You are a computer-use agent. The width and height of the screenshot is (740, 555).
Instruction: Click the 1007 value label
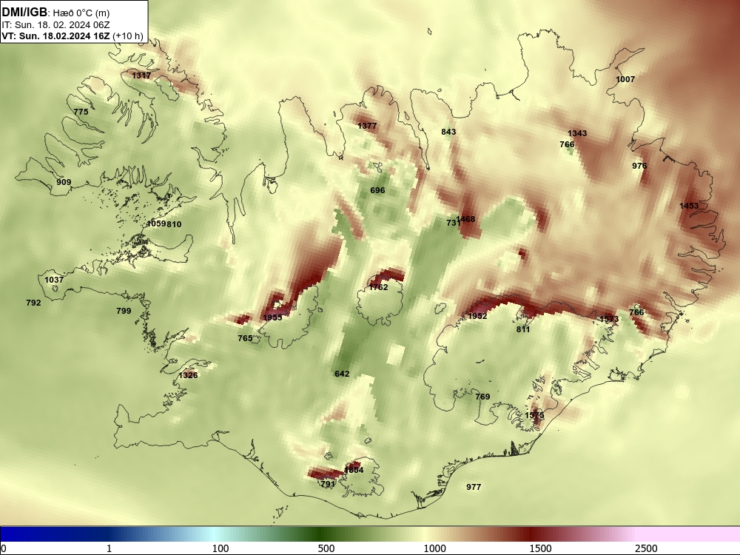click(625, 79)
